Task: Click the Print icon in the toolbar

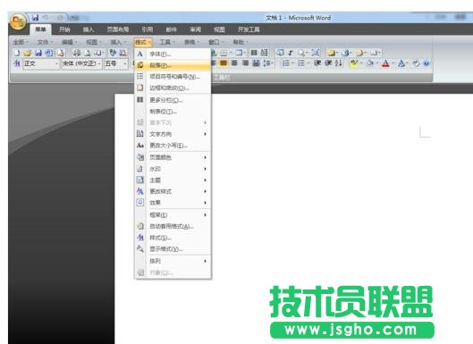Action: click(77, 53)
